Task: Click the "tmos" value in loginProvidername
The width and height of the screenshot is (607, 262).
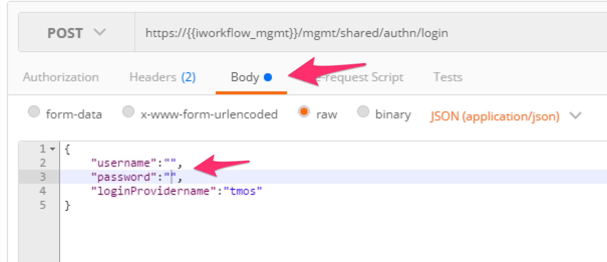Action: (243, 191)
